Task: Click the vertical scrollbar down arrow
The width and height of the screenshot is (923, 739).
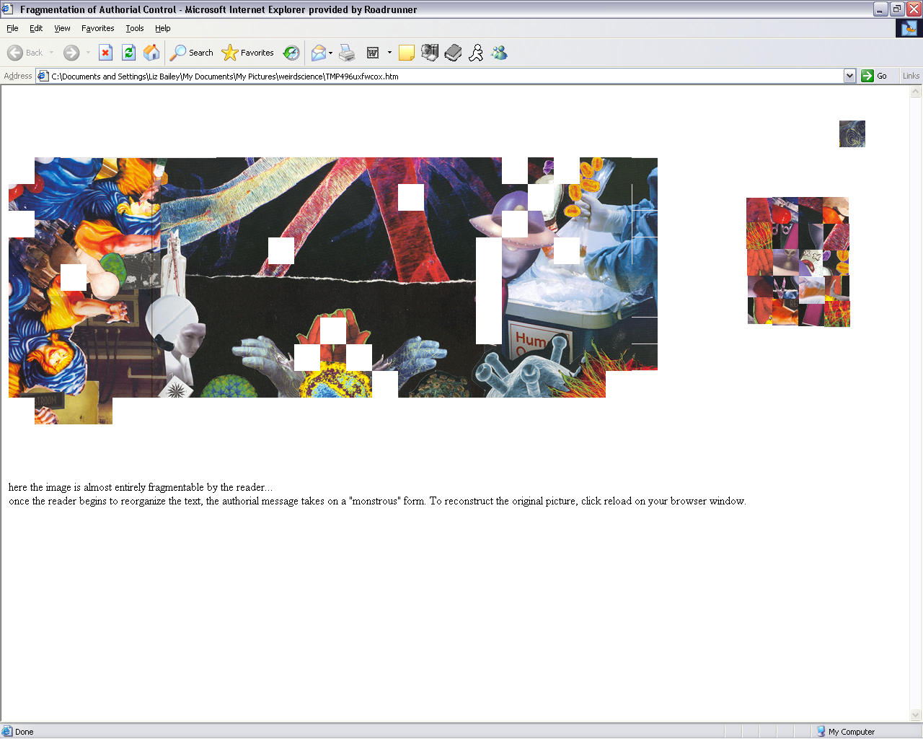Action: click(x=916, y=715)
